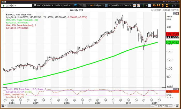
Task: Click the RTN symbol input field
Action: (21, 5)
